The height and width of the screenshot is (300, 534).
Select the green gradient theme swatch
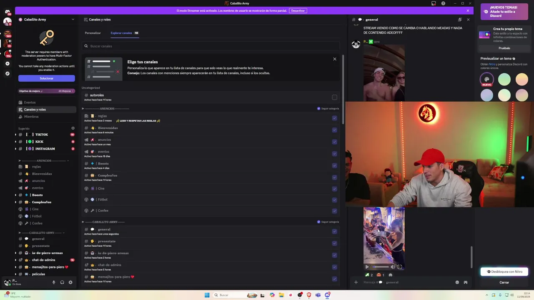pyautogui.click(x=504, y=79)
